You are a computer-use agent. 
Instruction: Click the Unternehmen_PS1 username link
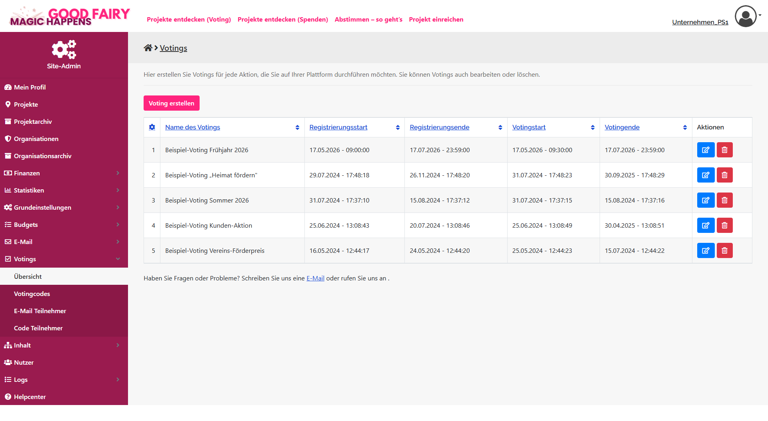pyautogui.click(x=700, y=22)
